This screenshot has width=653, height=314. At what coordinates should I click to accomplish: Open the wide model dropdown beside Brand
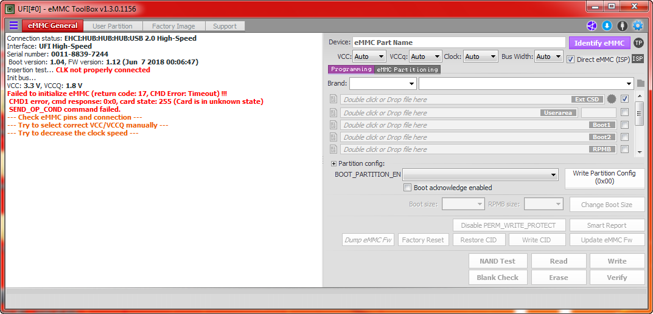[x=526, y=83]
